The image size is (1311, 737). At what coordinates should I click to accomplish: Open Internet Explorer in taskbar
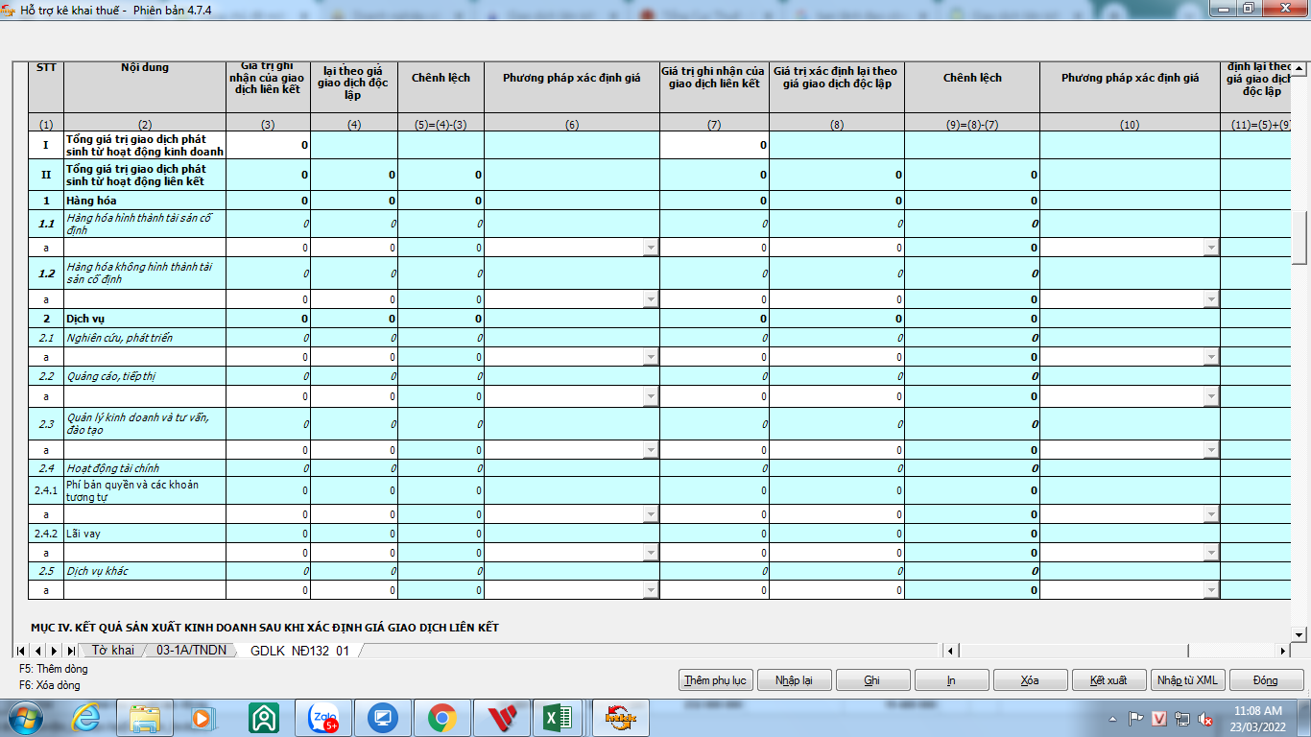[86, 718]
